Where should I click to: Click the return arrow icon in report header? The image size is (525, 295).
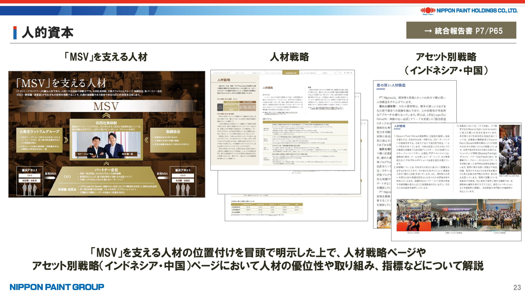click(x=340, y=73)
